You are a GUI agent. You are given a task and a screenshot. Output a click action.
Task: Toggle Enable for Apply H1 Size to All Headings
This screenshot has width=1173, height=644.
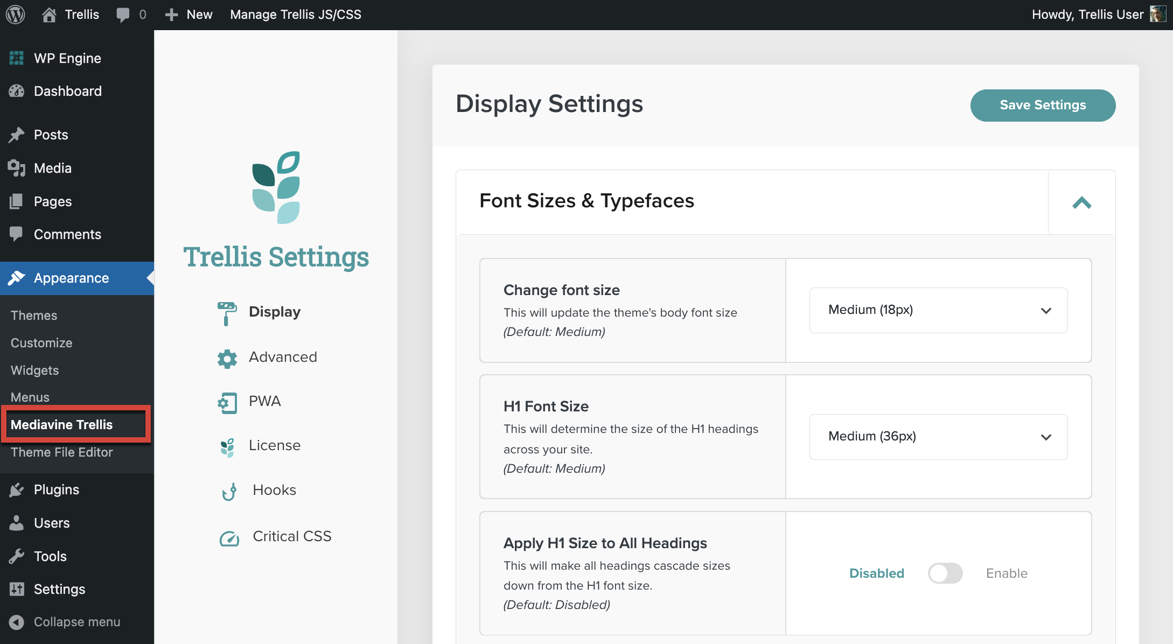945,572
